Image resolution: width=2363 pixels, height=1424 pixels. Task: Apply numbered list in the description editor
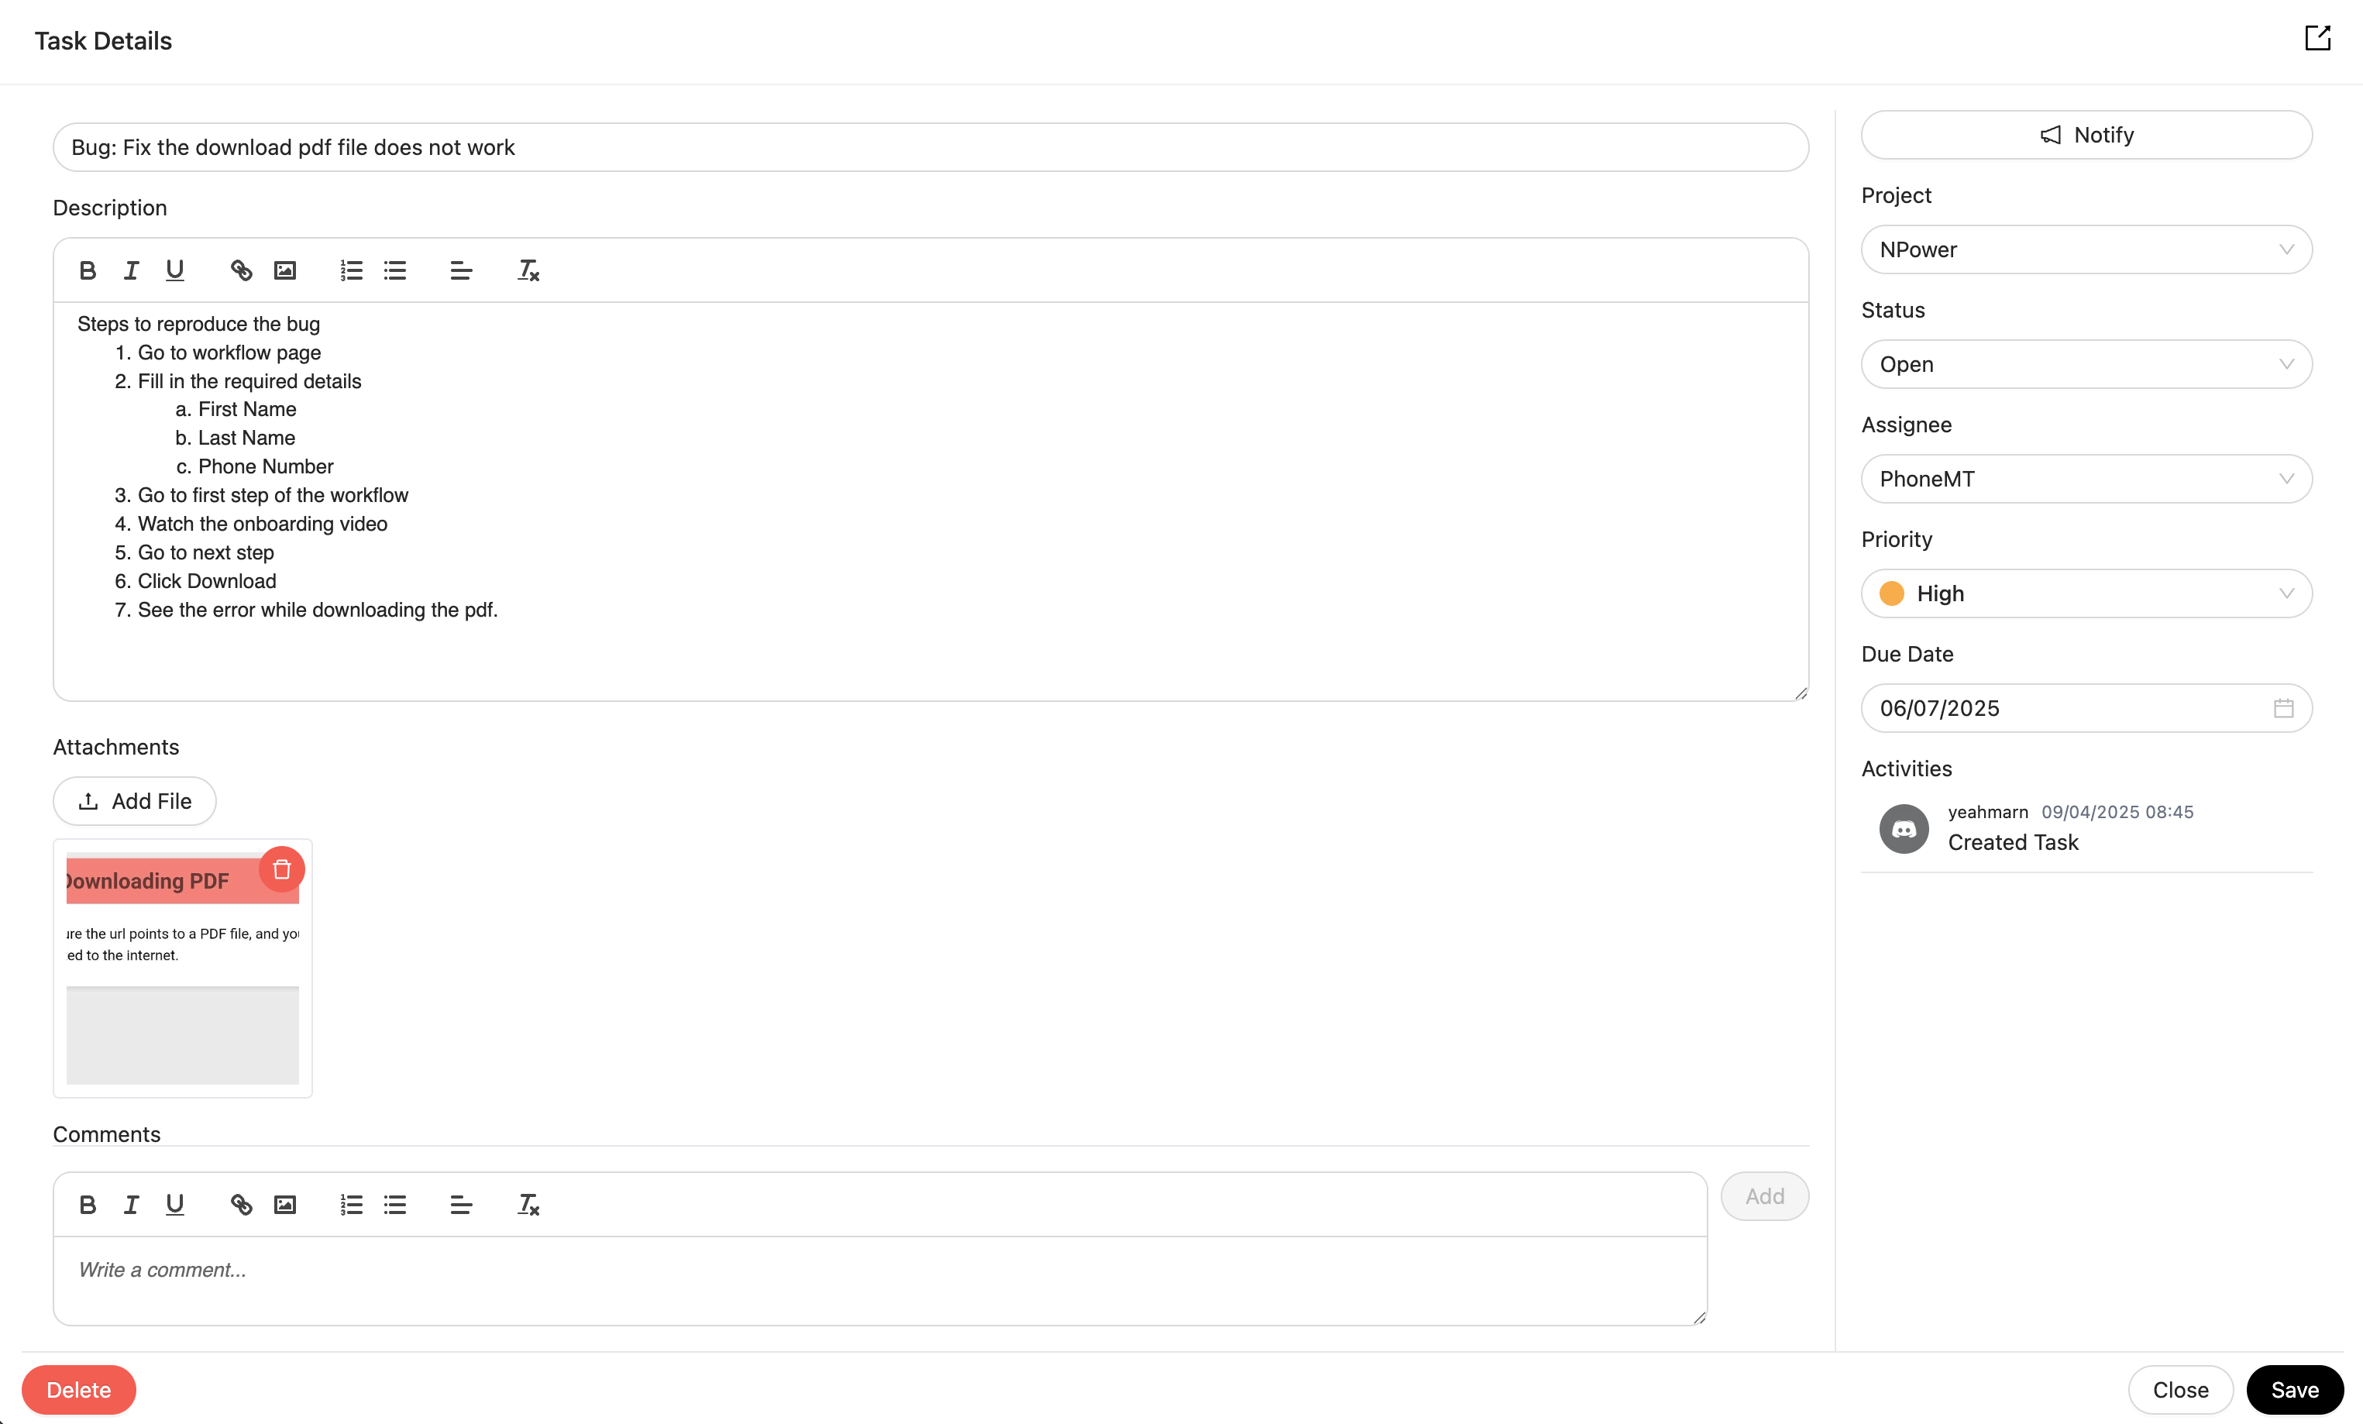(351, 270)
